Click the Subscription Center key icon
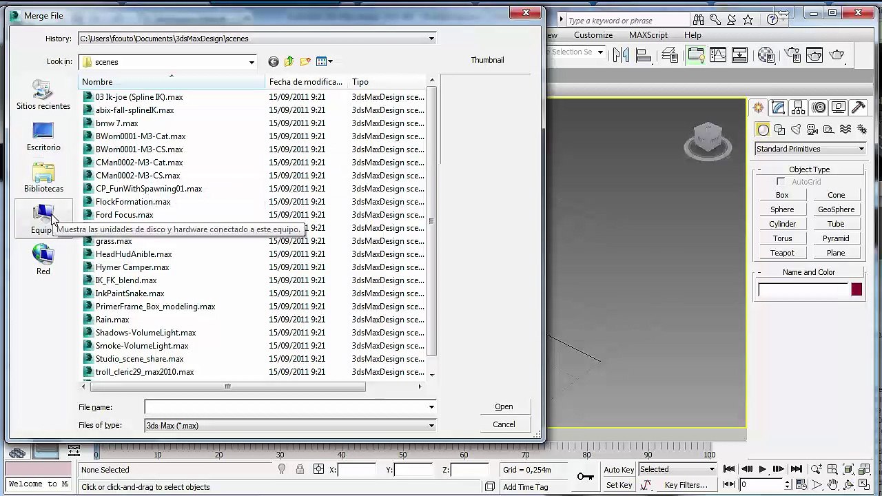This screenshot has height=496, width=882. click(715, 20)
